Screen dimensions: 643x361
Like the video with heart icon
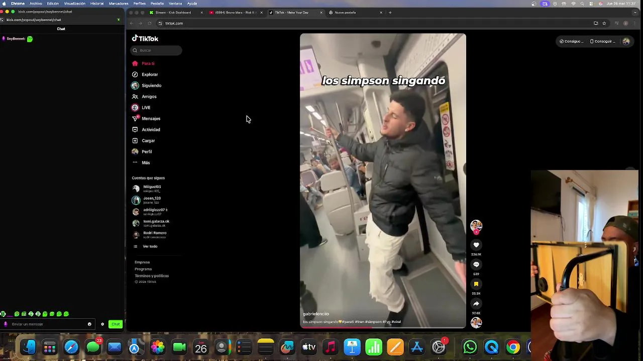[476, 245]
